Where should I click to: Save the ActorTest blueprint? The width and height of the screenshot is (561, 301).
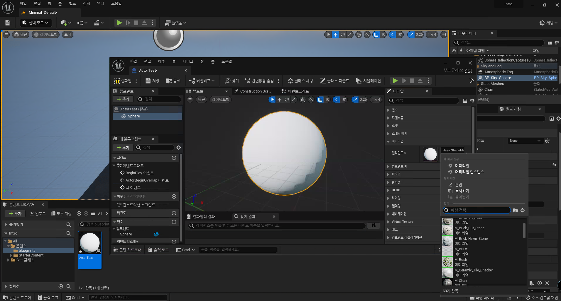click(x=153, y=81)
